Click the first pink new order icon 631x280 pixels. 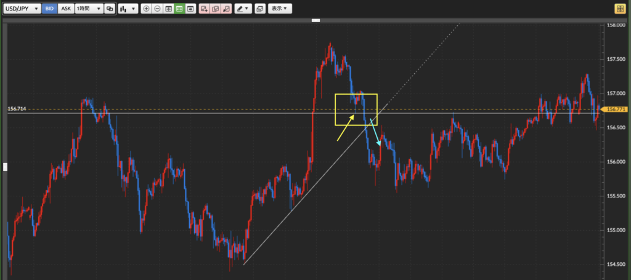pyautogui.click(x=205, y=9)
